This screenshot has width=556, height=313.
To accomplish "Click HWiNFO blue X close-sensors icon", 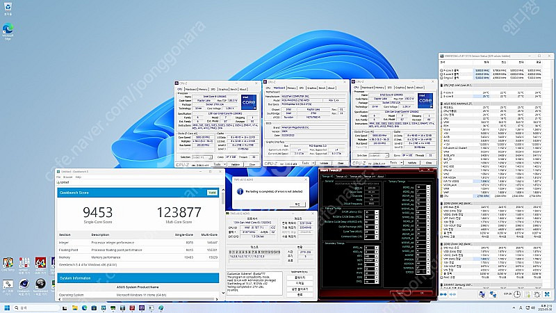I will coord(547,294).
